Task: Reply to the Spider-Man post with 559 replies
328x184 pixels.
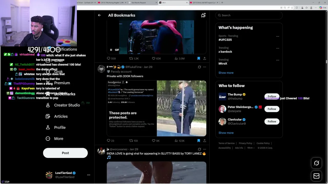Action: tap(111, 59)
